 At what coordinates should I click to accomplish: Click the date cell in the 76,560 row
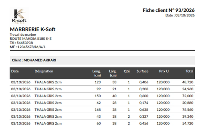point(21,110)
